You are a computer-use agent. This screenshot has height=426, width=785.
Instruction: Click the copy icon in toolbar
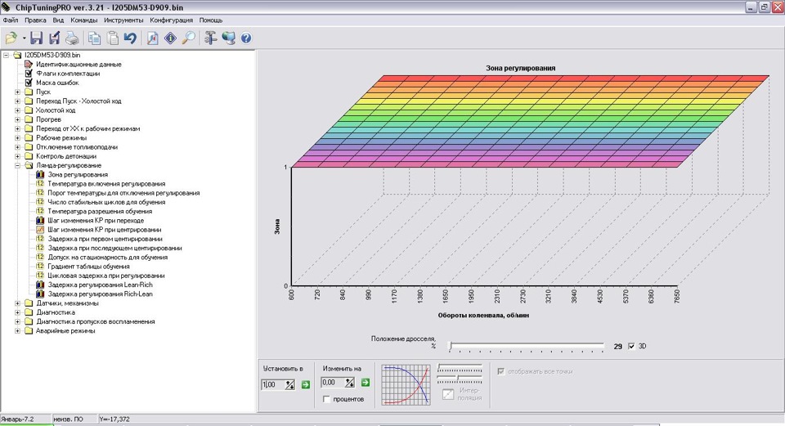pyautogui.click(x=94, y=38)
